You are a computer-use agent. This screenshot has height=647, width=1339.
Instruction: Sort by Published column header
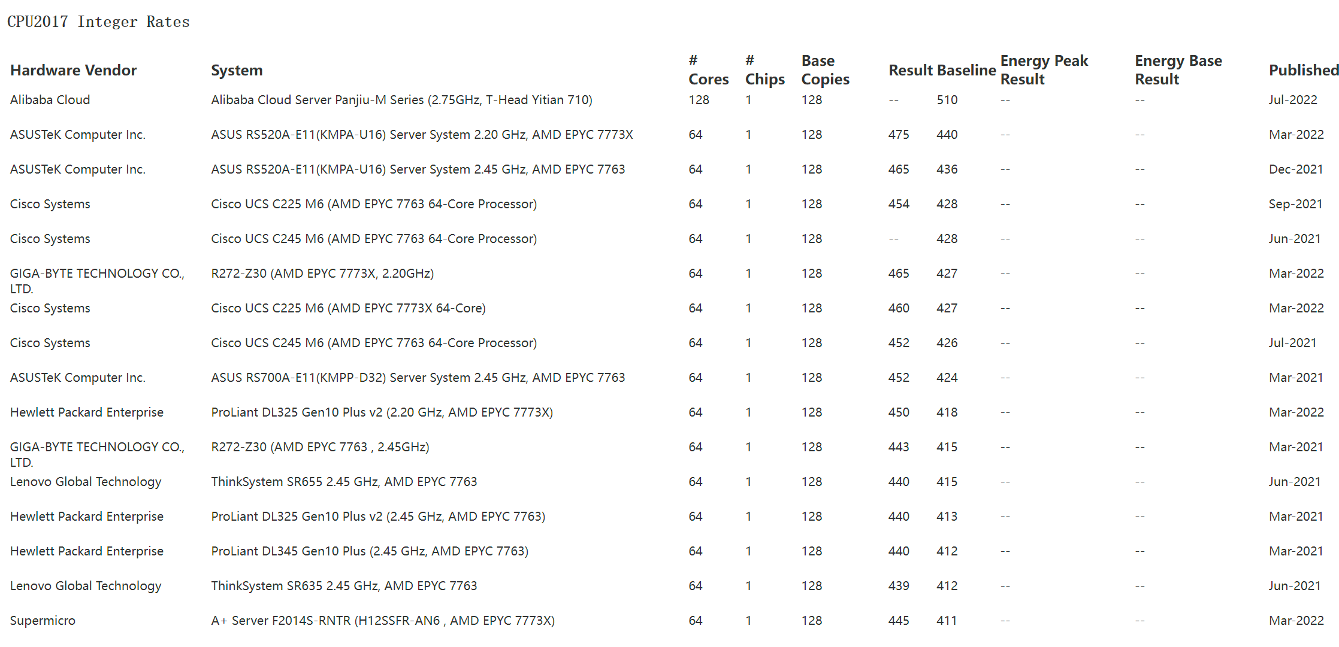click(x=1304, y=71)
